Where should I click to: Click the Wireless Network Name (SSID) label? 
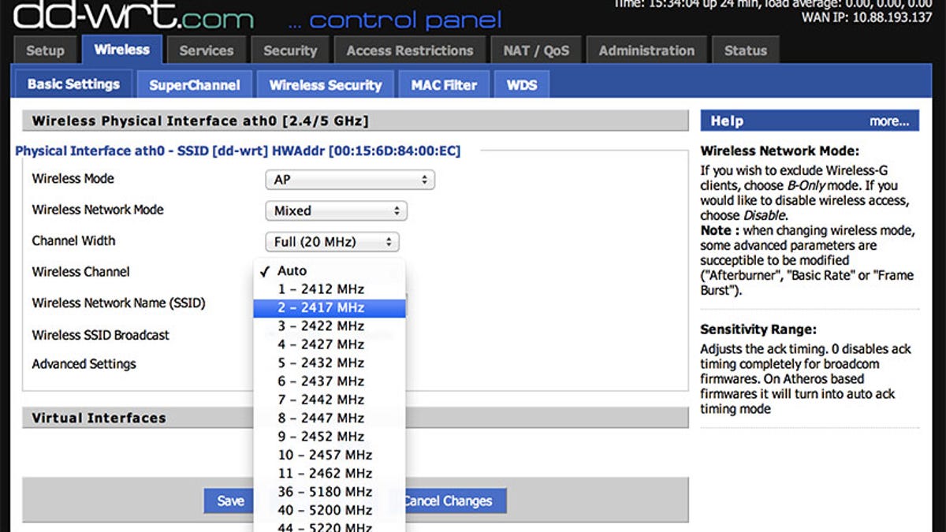(118, 303)
